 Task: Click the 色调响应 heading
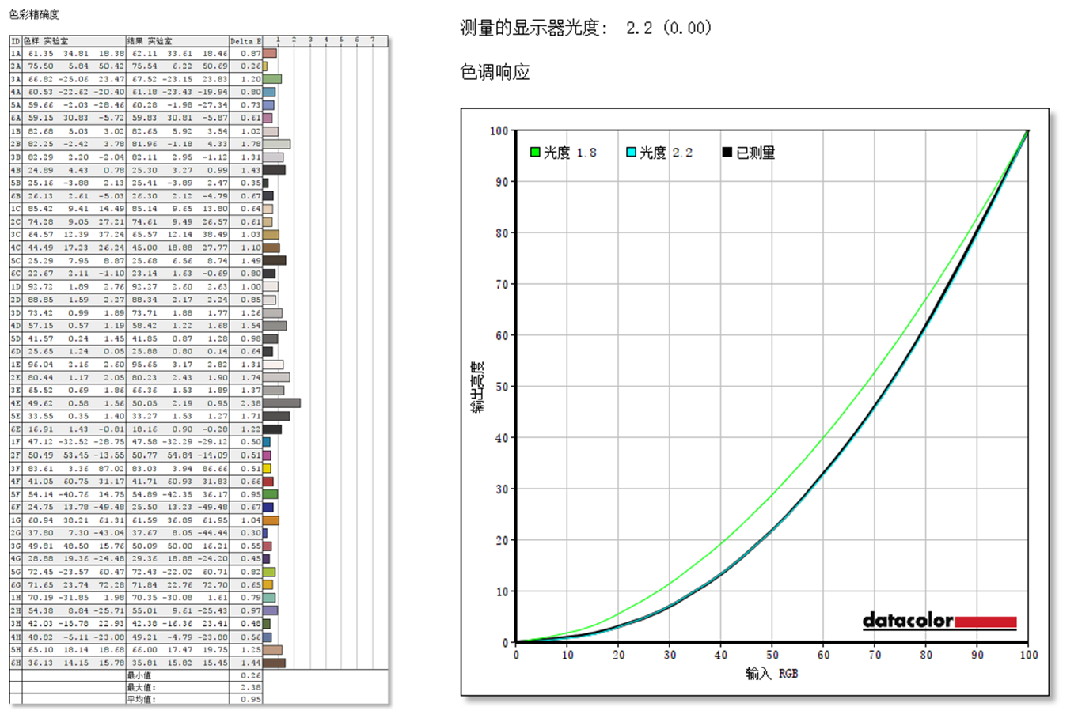click(495, 72)
